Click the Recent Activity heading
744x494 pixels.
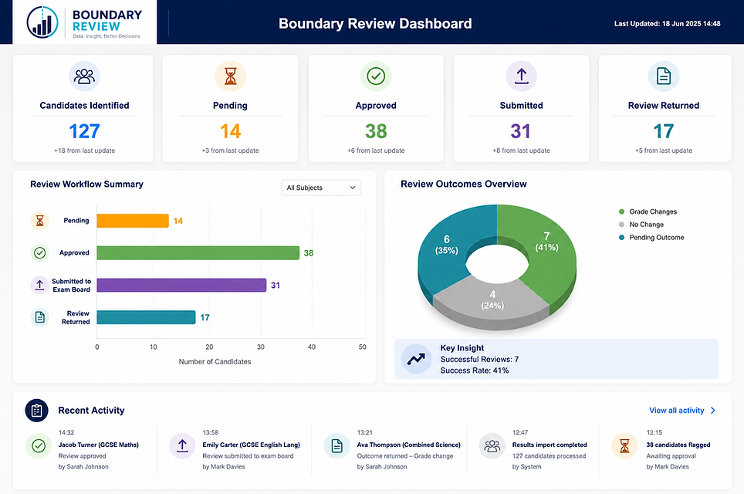(x=91, y=411)
